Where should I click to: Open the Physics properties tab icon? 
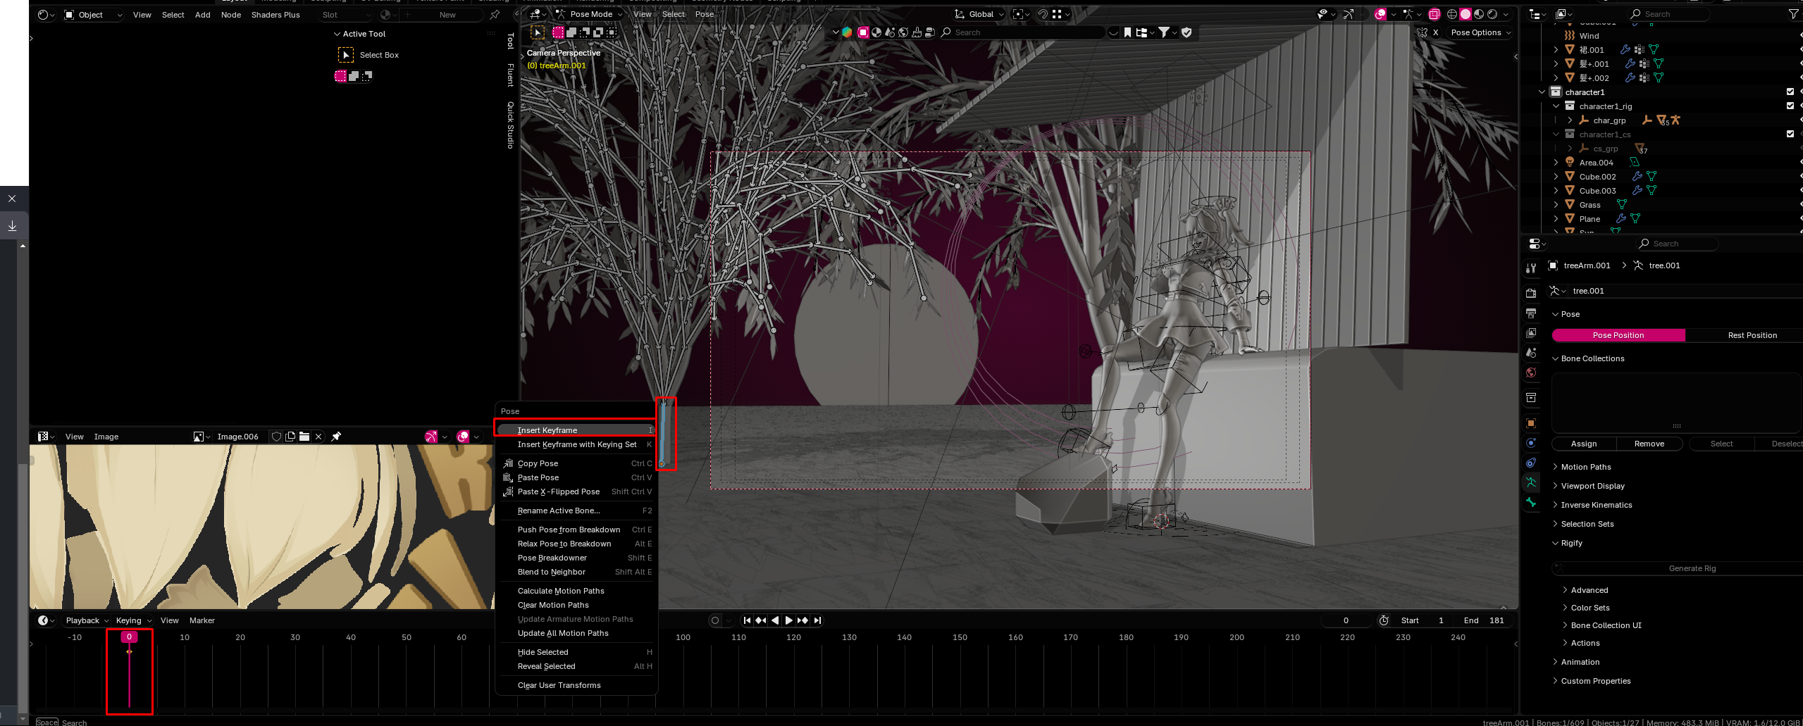point(1531,443)
